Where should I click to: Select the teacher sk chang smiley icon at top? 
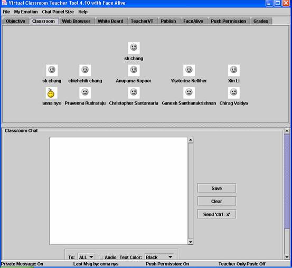point(134,48)
